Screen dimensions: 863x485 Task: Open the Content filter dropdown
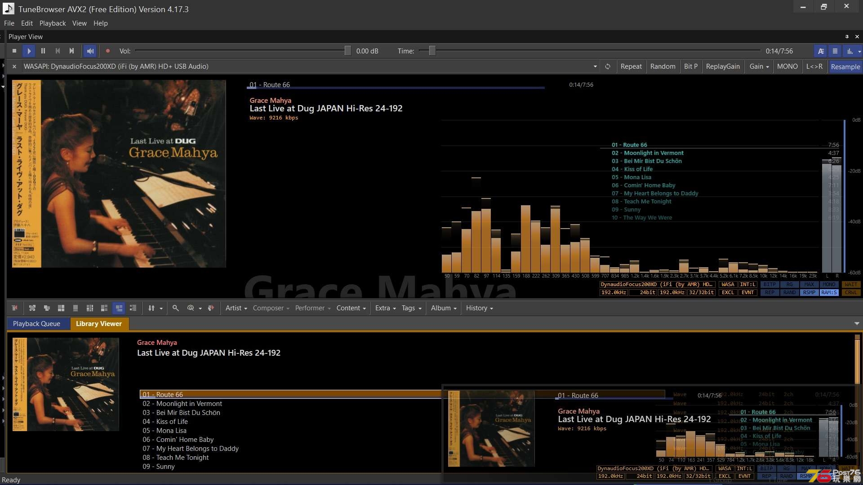point(351,308)
